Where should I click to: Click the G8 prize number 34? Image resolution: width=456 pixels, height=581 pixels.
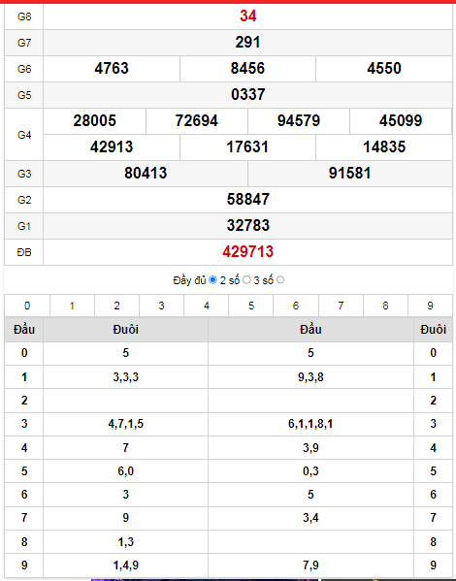pos(247,16)
